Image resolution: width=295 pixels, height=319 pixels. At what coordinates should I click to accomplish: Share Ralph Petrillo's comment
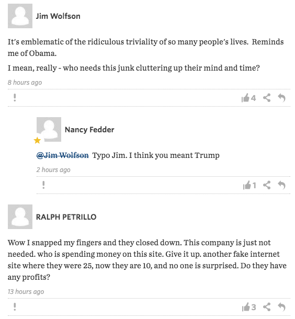(267, 307)
